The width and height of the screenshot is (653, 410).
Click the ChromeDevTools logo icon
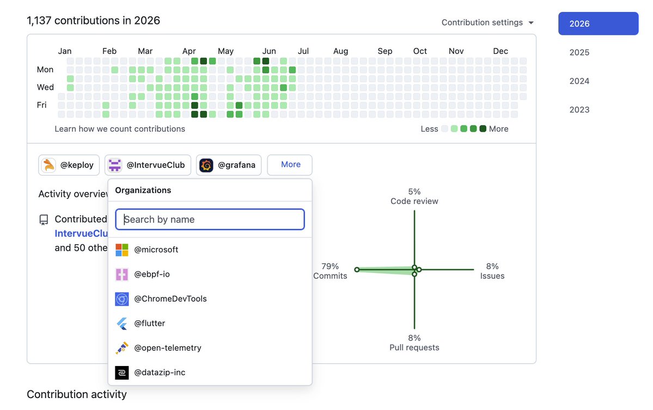pos(121,299)
